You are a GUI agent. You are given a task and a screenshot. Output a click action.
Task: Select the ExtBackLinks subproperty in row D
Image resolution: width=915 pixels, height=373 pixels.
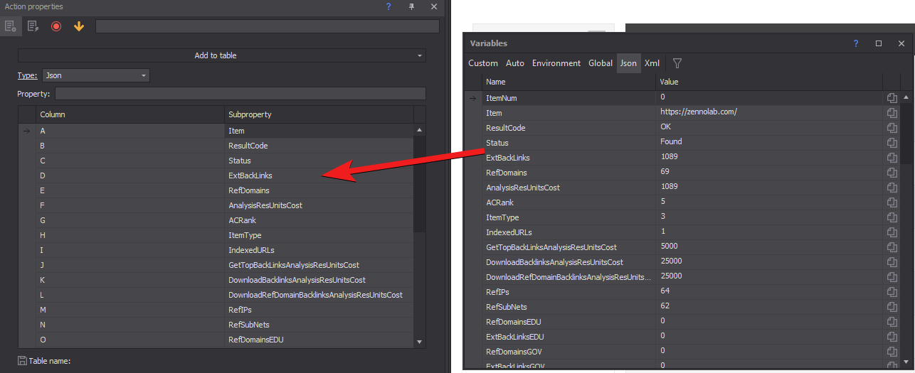click(318, 175)
